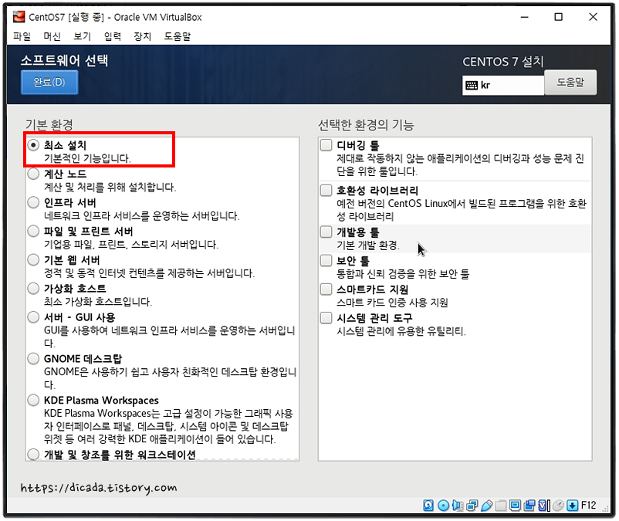619x521 pixels.
Task: Click the 통합과 신뢰 검증을 위한 보안 툴 text
Action: click(x=403, y=274)
